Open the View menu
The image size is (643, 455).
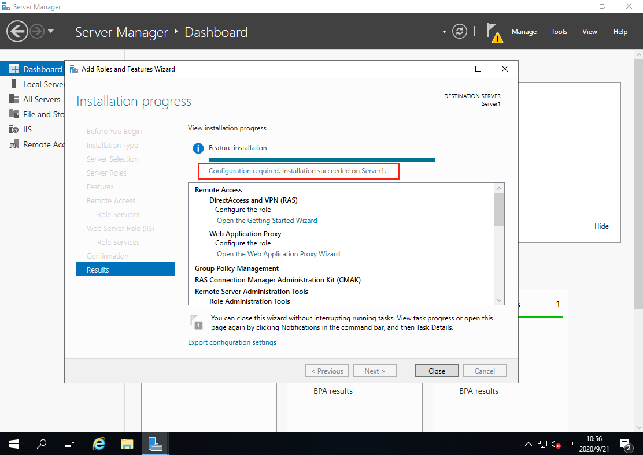pyautogui.click(x=589, y=32)
